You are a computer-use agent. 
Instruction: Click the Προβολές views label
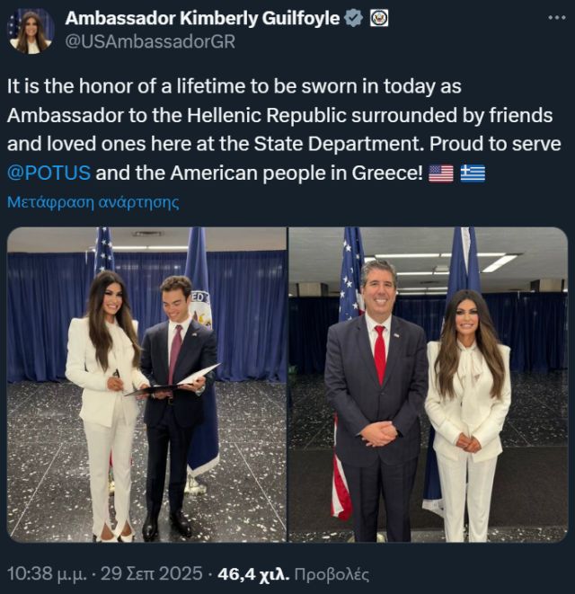point(332,574)
